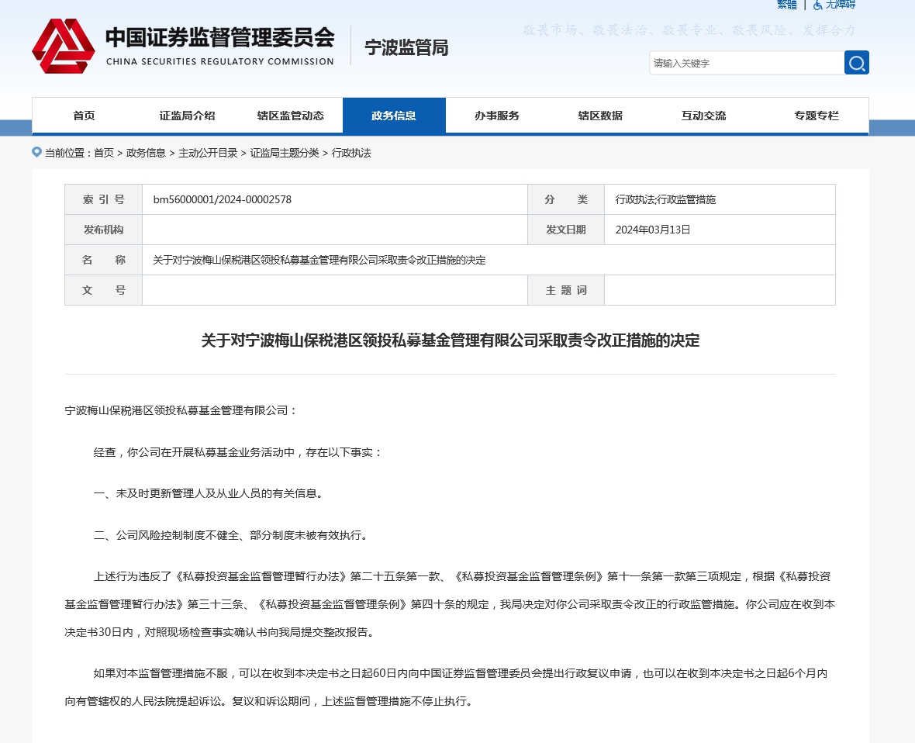Viewport: 915px width, 743px height.
Task: Open the 首页 navigation tab
Action: tap(84, 116)
